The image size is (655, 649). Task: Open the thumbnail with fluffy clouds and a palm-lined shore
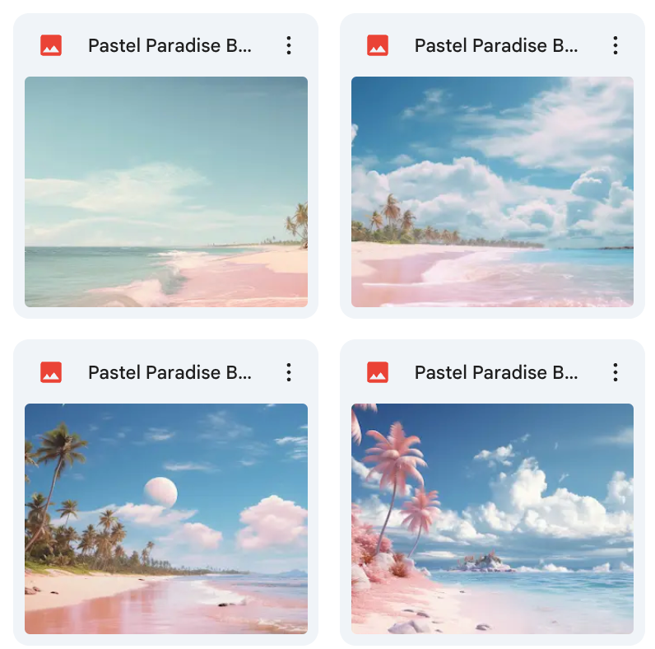click(493, 192)
